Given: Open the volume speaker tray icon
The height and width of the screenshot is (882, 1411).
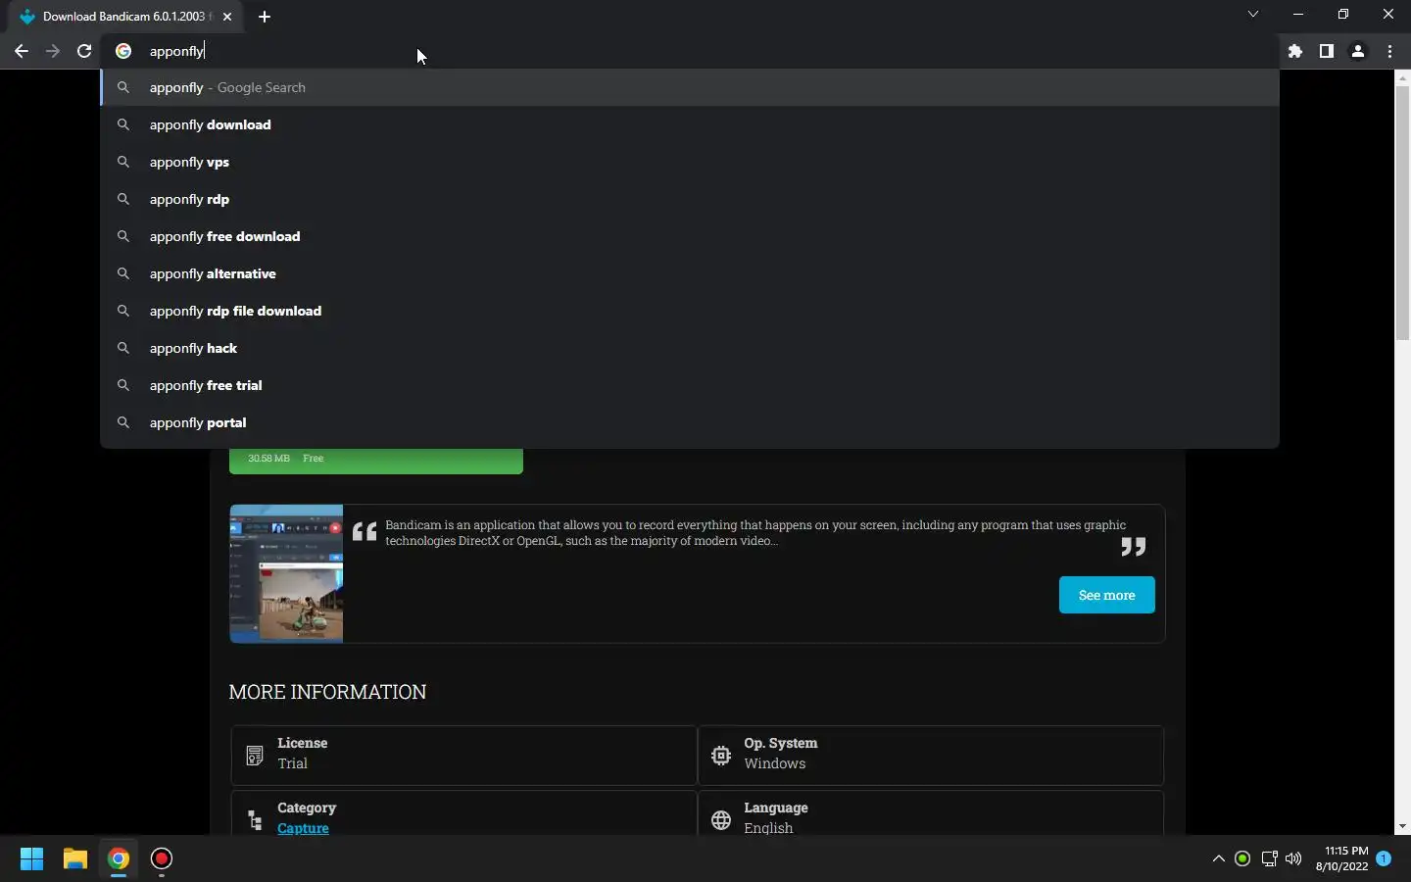Looking at the screenshot, I should pos(1293,858).
